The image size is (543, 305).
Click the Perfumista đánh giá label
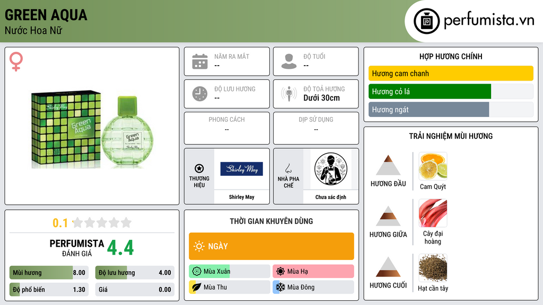(77, 248)
